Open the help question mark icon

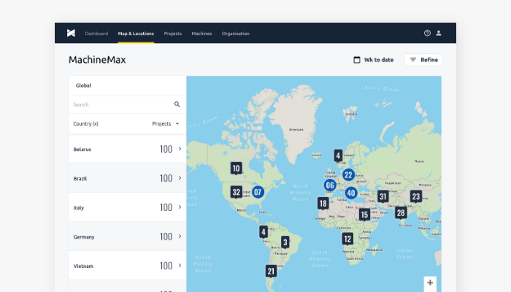[427, 33]
